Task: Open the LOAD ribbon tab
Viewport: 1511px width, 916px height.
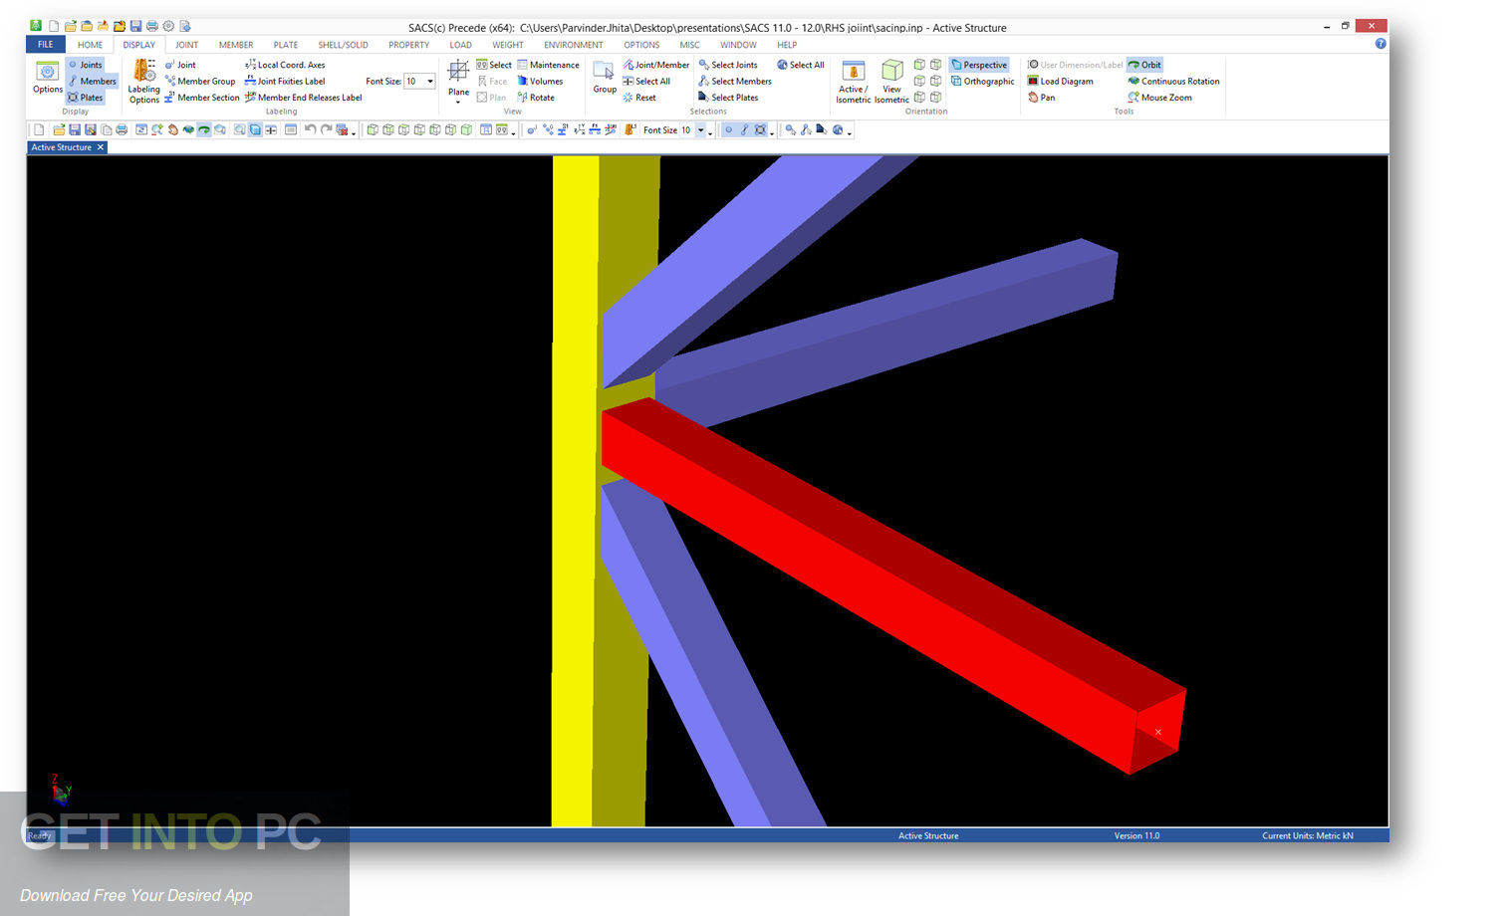Action: click(459, 44)
